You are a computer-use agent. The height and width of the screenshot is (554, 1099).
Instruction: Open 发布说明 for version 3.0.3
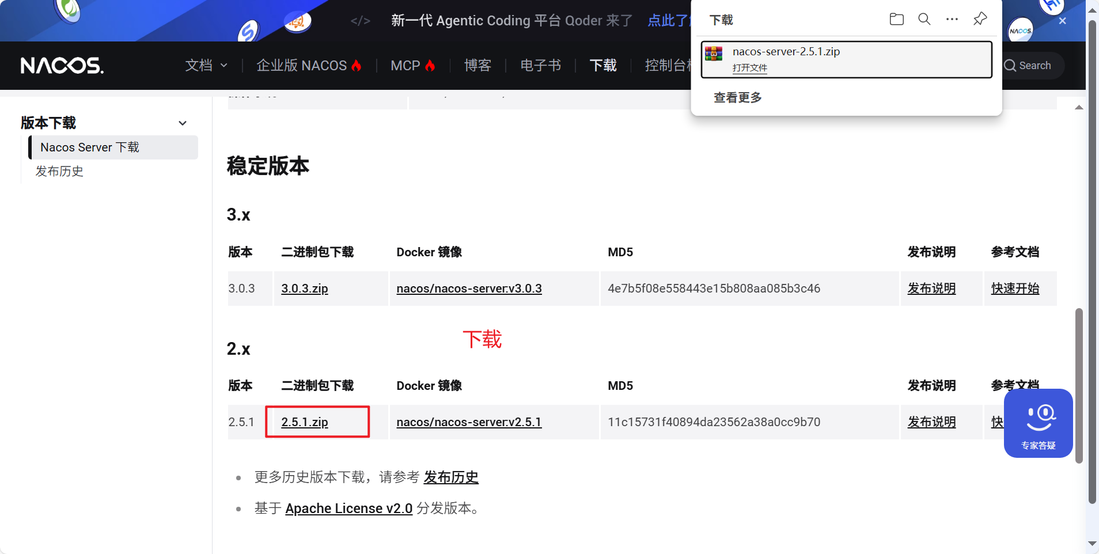(x=931, y=289)
